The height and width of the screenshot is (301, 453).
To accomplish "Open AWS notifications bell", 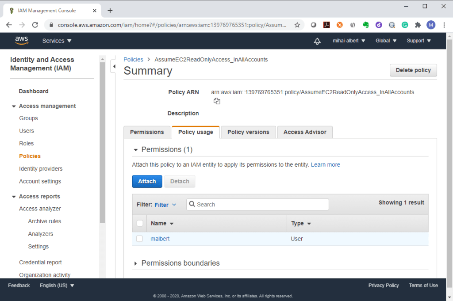I will click(x=317, y=41).
